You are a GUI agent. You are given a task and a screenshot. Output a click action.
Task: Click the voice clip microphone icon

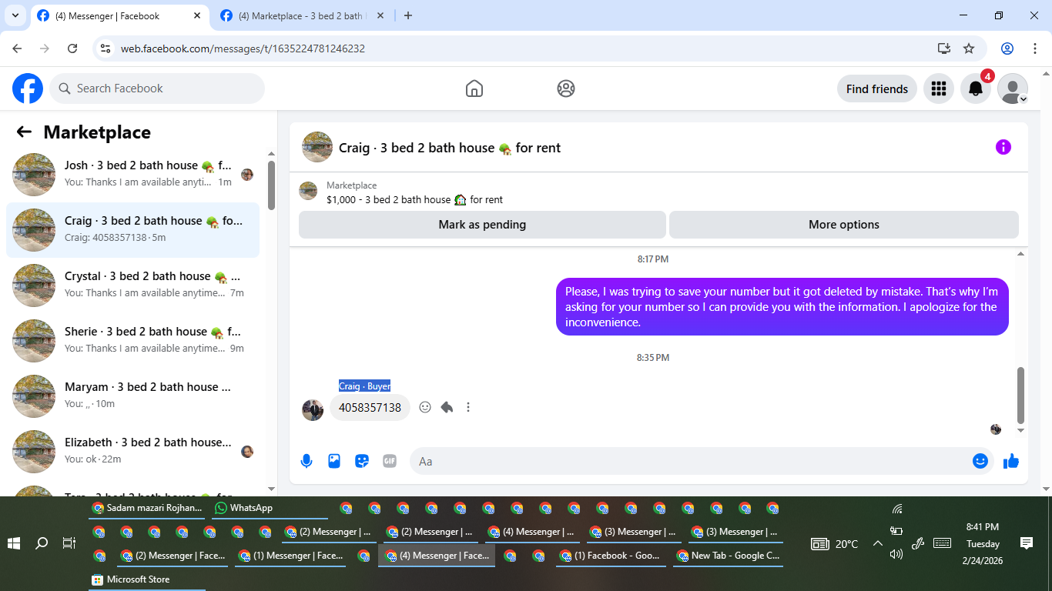pyautogui.click(x=307, y=461)
